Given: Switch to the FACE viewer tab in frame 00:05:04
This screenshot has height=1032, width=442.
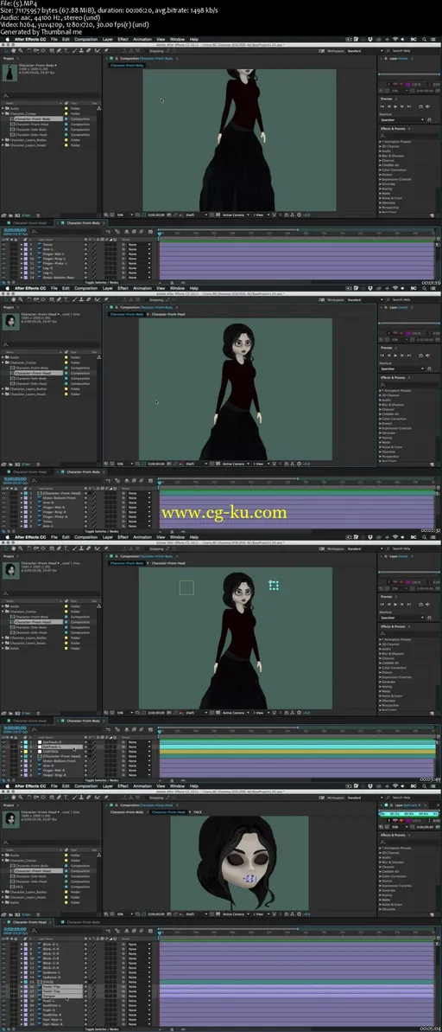Looking at the screenshot, I should point(197,812).
